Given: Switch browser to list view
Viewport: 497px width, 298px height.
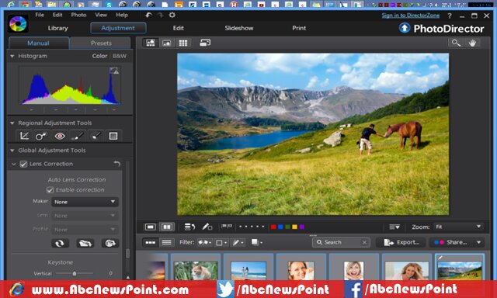Looking at the screenshot, I should coord(166,243).
